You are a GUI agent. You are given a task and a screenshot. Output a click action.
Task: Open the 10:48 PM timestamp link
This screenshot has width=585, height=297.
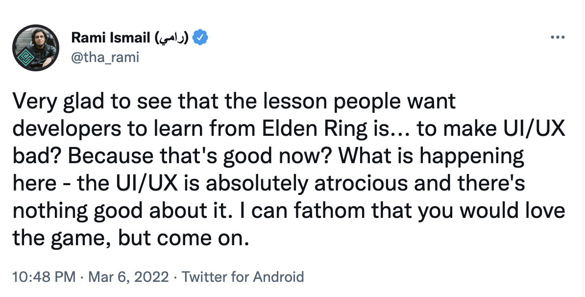(x=43, y=277)
